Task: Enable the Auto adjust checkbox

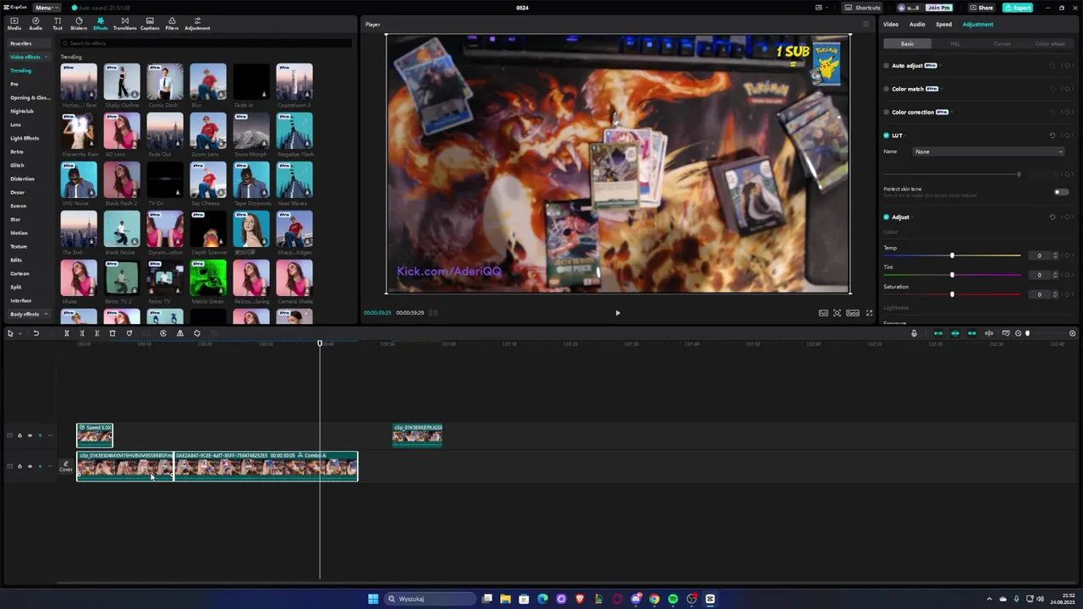Action: (887, 66)
